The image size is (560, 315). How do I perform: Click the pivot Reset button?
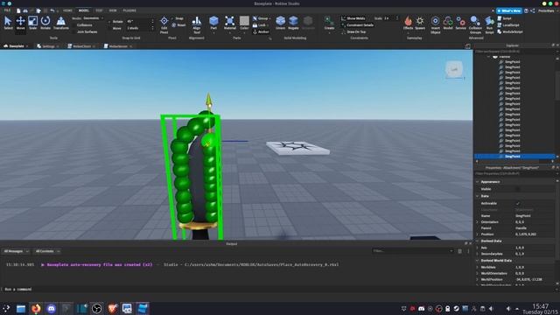click(x=178, y=25)
